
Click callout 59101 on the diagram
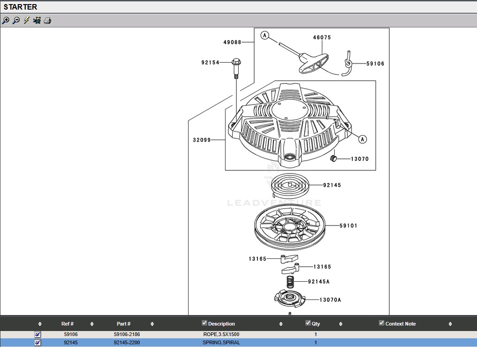[348, 226]
